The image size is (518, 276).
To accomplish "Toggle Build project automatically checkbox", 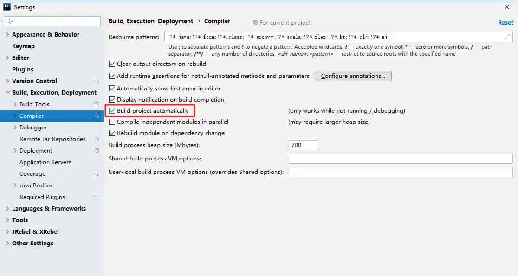I will pos(112,110).
